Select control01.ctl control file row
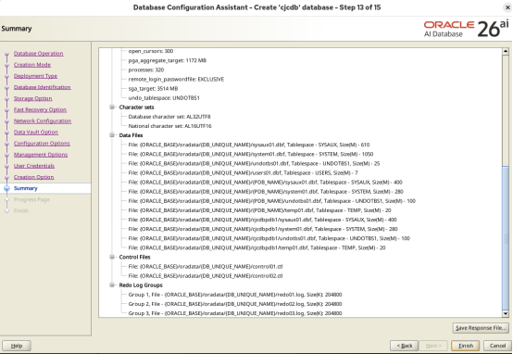The image size is (513, 354). point(206,267)
